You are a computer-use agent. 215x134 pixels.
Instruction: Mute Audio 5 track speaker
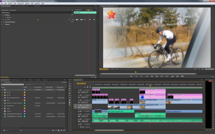tap(79, 124)
